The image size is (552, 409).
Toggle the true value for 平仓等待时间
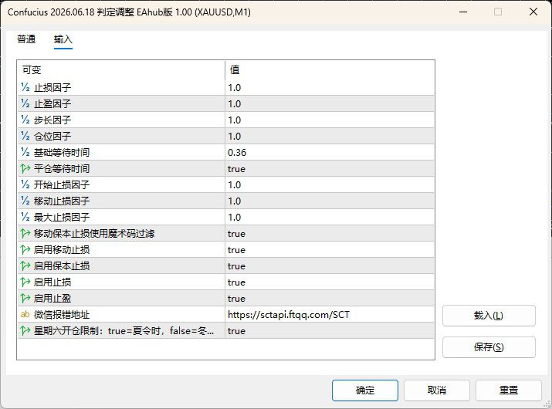(x=329, y=168)
